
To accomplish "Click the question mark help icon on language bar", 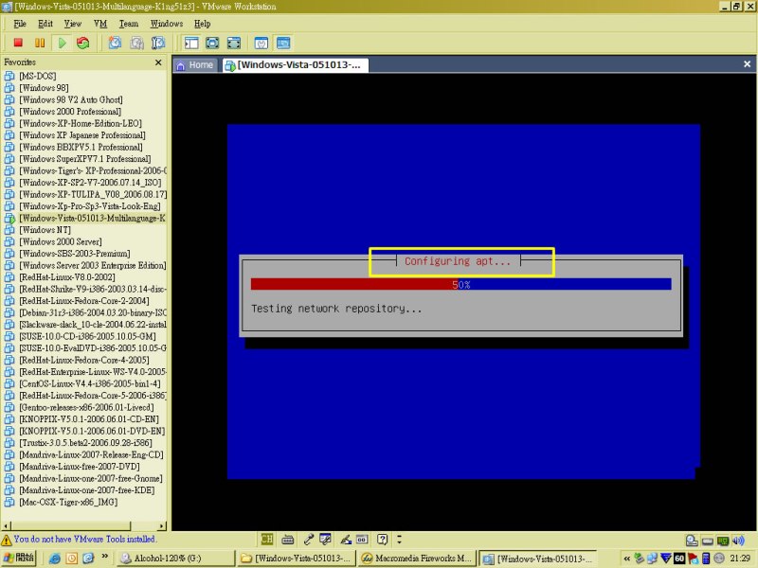I will tap(383, 539).
